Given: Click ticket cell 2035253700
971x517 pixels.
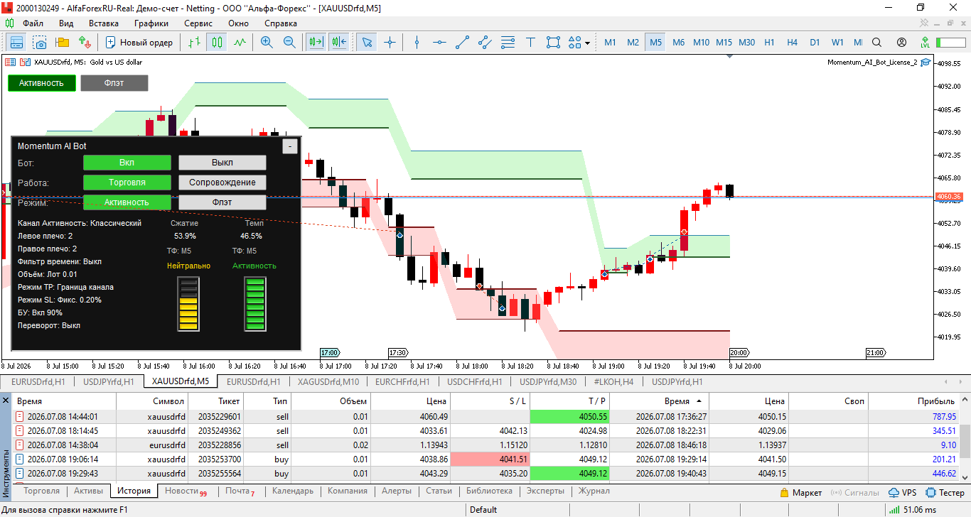Looking at the screenshot, I should pyautogui.click(x=220, y=459).
